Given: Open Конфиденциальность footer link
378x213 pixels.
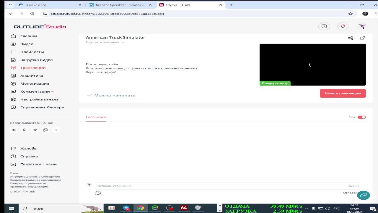Looking at the screenshot, I should pyautogui.click(x=28, y=183).
